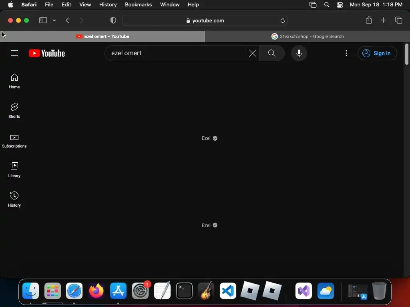Switch to 'ezel omert - YouTube' tab
The width and height of the screenshot is (410, 307).
(x=102, y=36)
